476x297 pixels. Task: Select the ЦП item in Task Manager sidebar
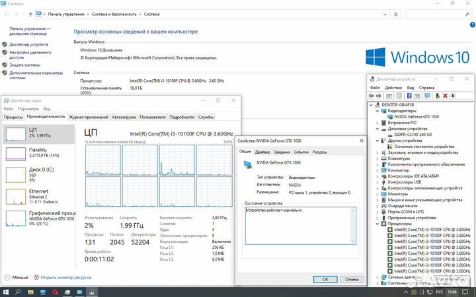39,133
